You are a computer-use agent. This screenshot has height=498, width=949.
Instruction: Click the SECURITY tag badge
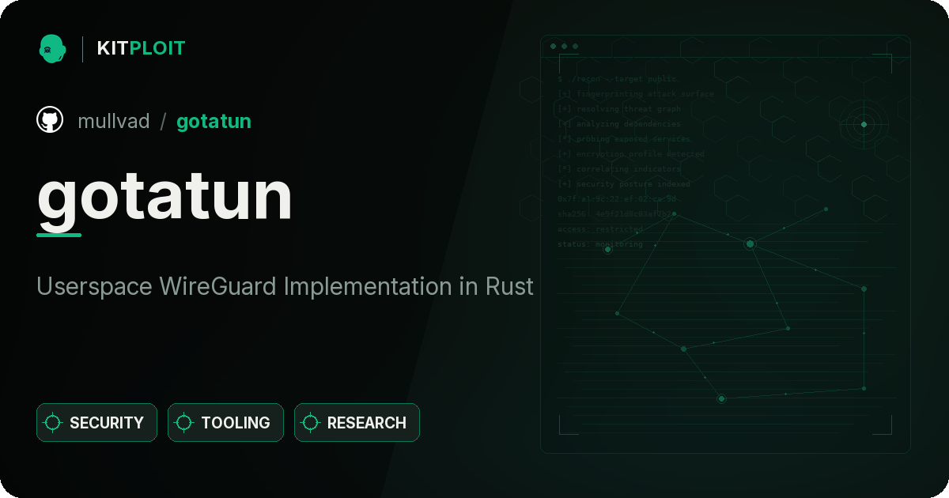[x=96, y=423]
